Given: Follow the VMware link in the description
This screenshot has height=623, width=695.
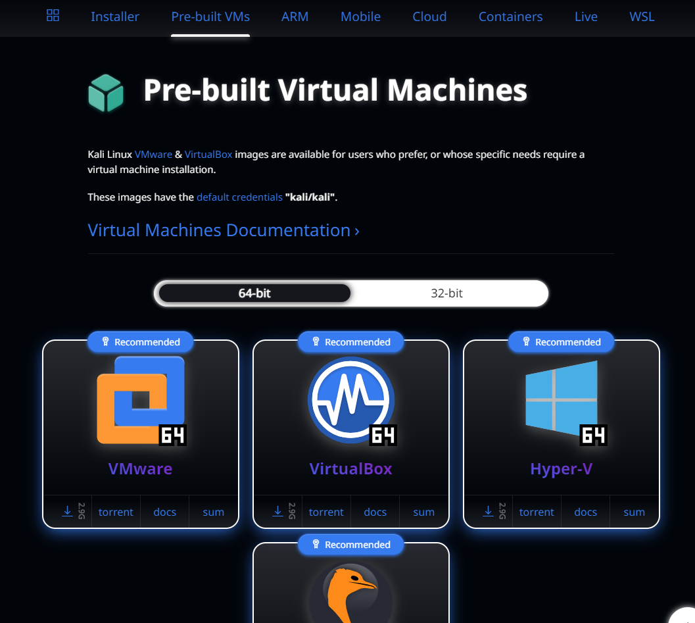Looking at the screenshot, I should (x=153, y=155).
